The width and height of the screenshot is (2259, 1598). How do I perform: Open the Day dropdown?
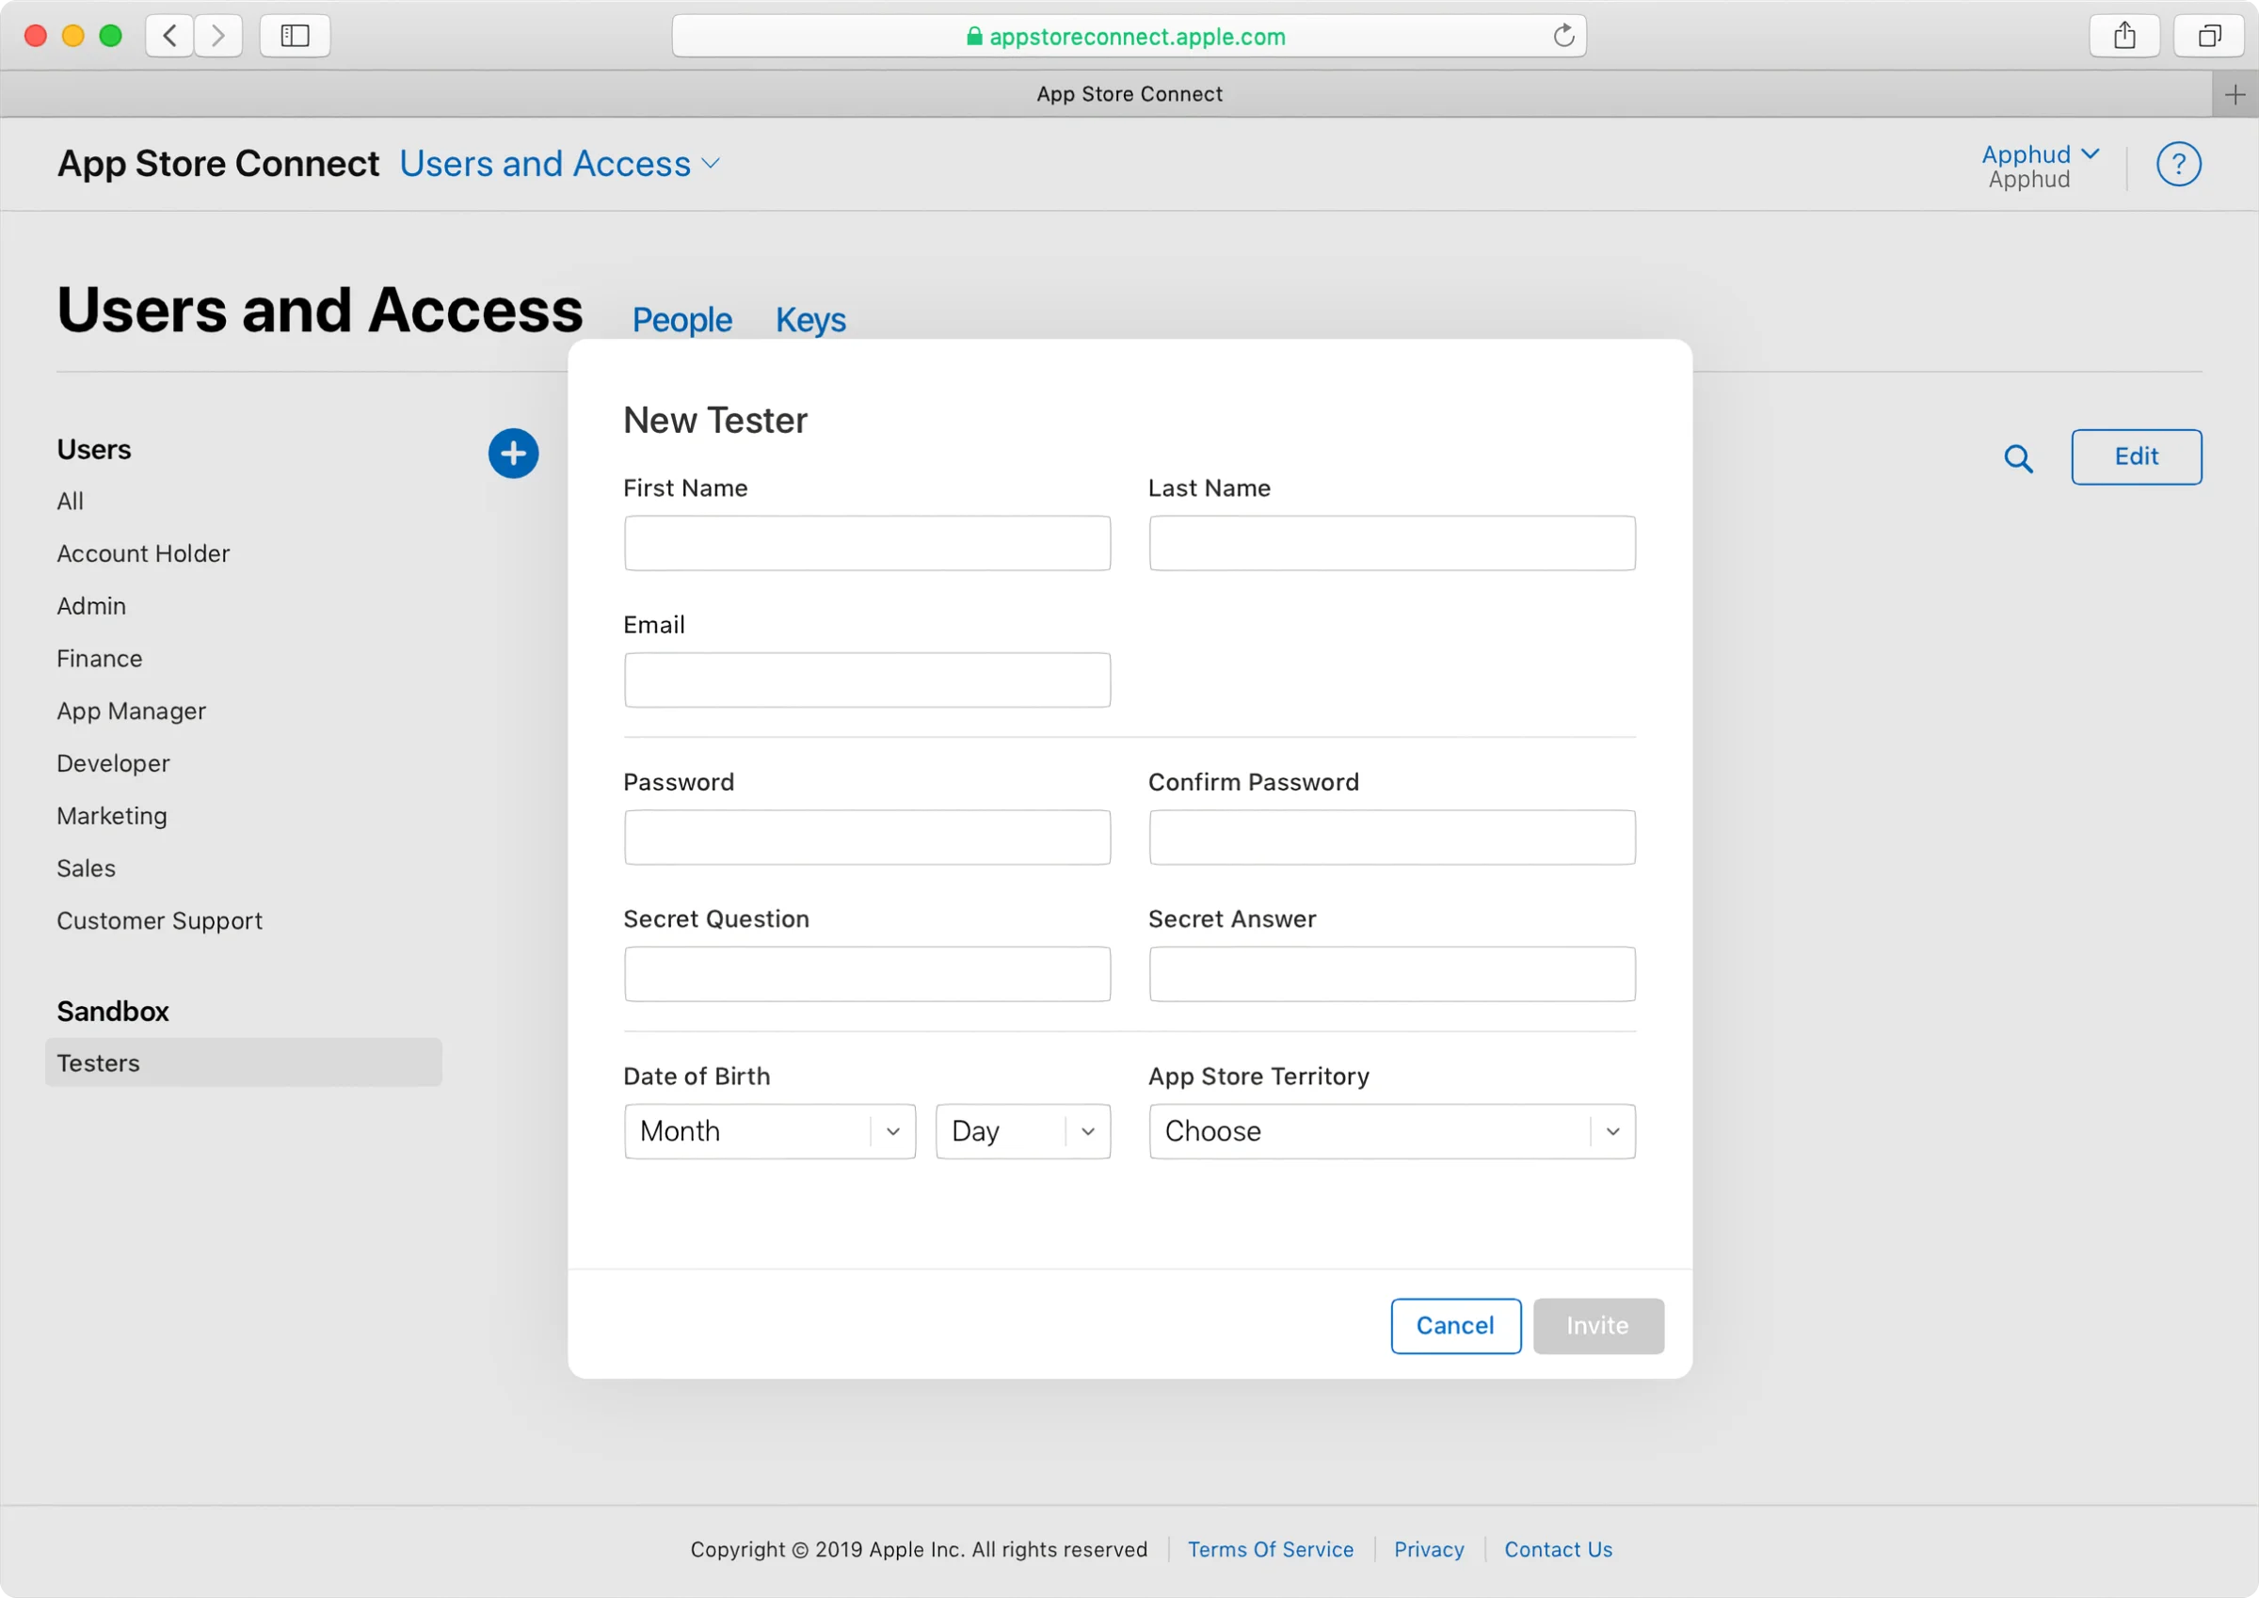click(x=1022, y=1130)
